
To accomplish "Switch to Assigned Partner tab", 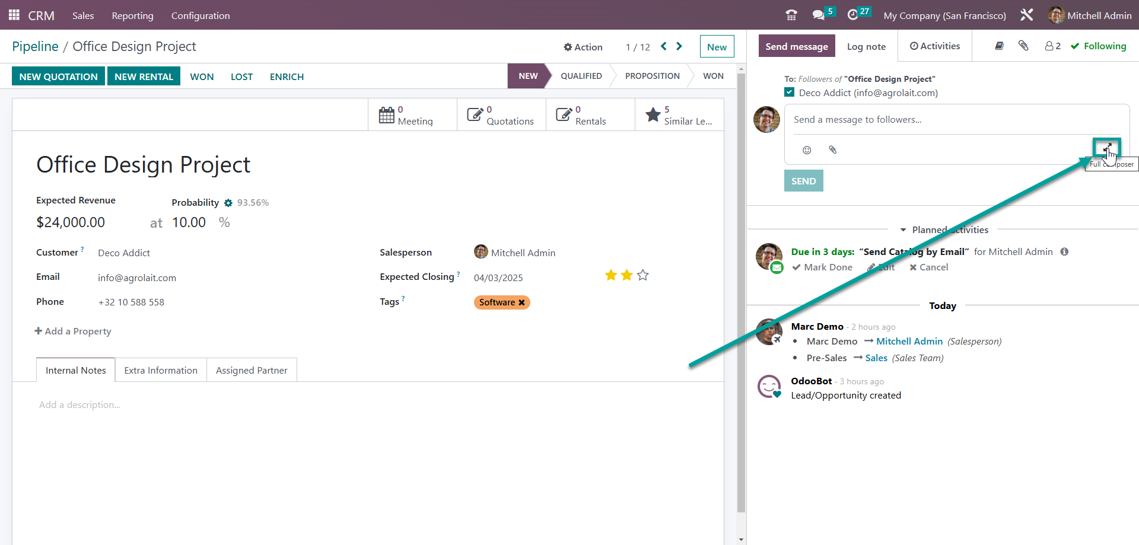I will (x=252, y=370).
